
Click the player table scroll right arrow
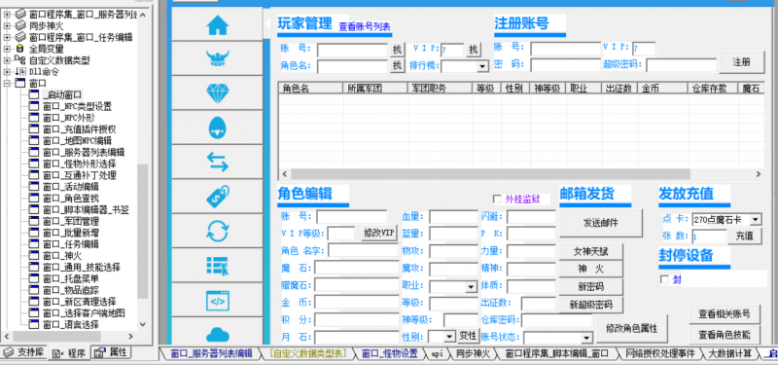(759, 174)
